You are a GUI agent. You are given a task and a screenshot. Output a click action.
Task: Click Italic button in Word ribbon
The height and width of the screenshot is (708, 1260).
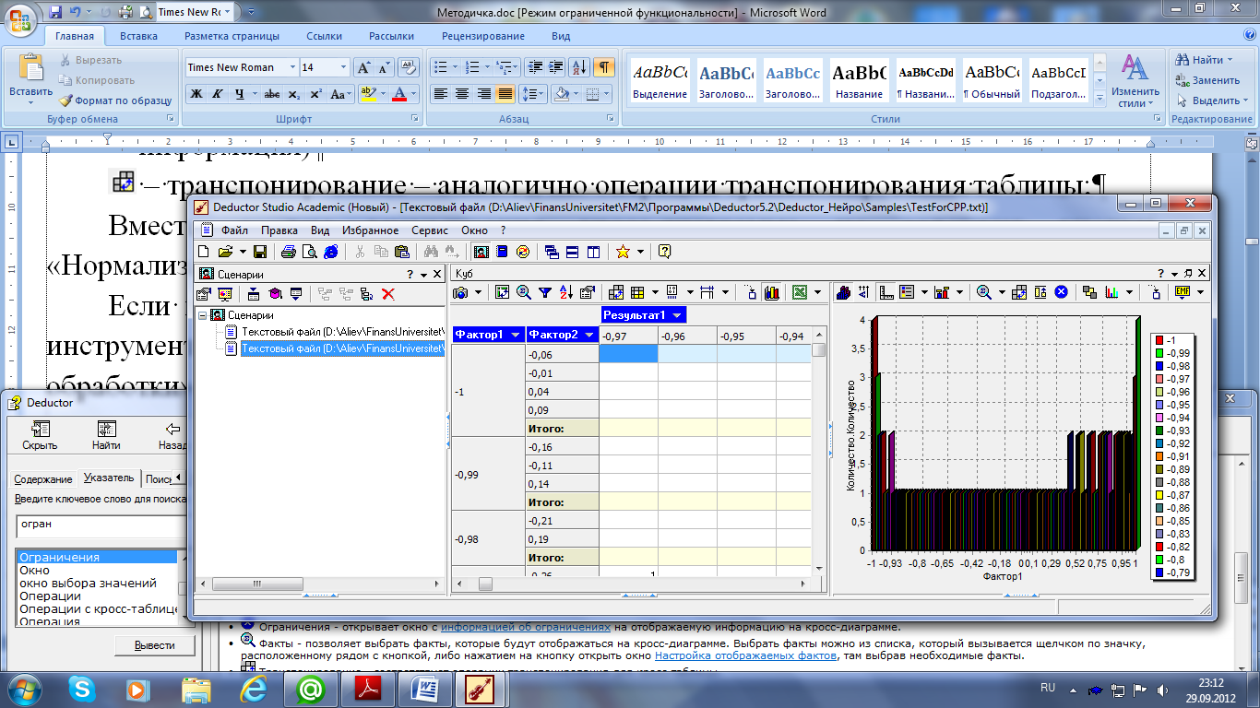pyautogui.click(x=218, y=94)
